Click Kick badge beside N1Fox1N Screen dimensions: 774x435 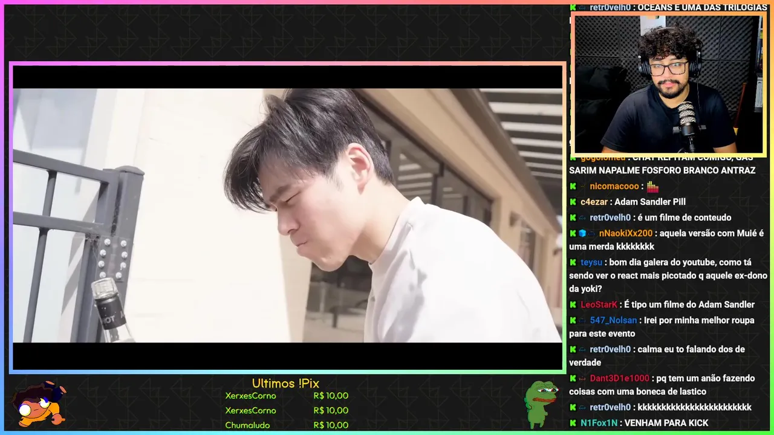click(573, 423)
